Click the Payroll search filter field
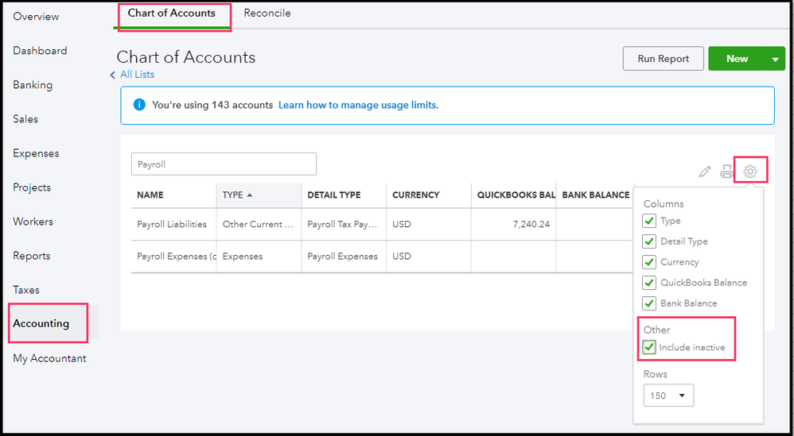Viewport: 794px width, 436px height. (x=224, y=164)
